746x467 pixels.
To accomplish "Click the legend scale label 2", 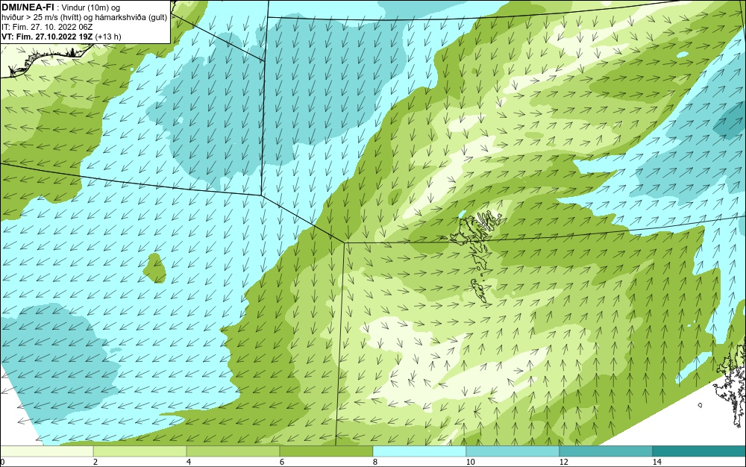I will tap(95, 462).
